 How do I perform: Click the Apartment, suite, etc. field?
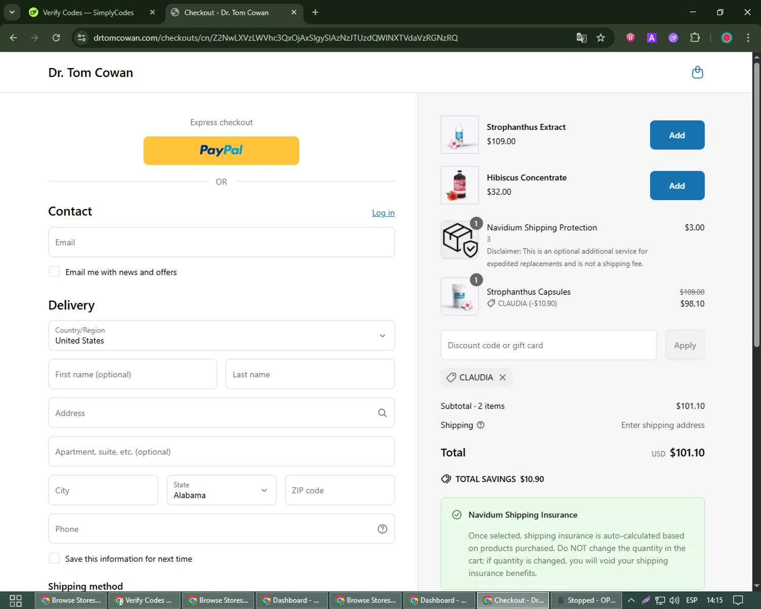(221, 452)
